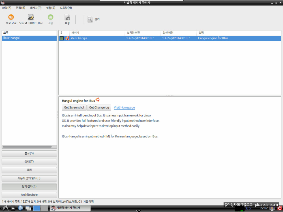Click the 22:02 clock in the tray
This screenshot has height=212, width=283.
pyautogui.click(x=264, y=208)
